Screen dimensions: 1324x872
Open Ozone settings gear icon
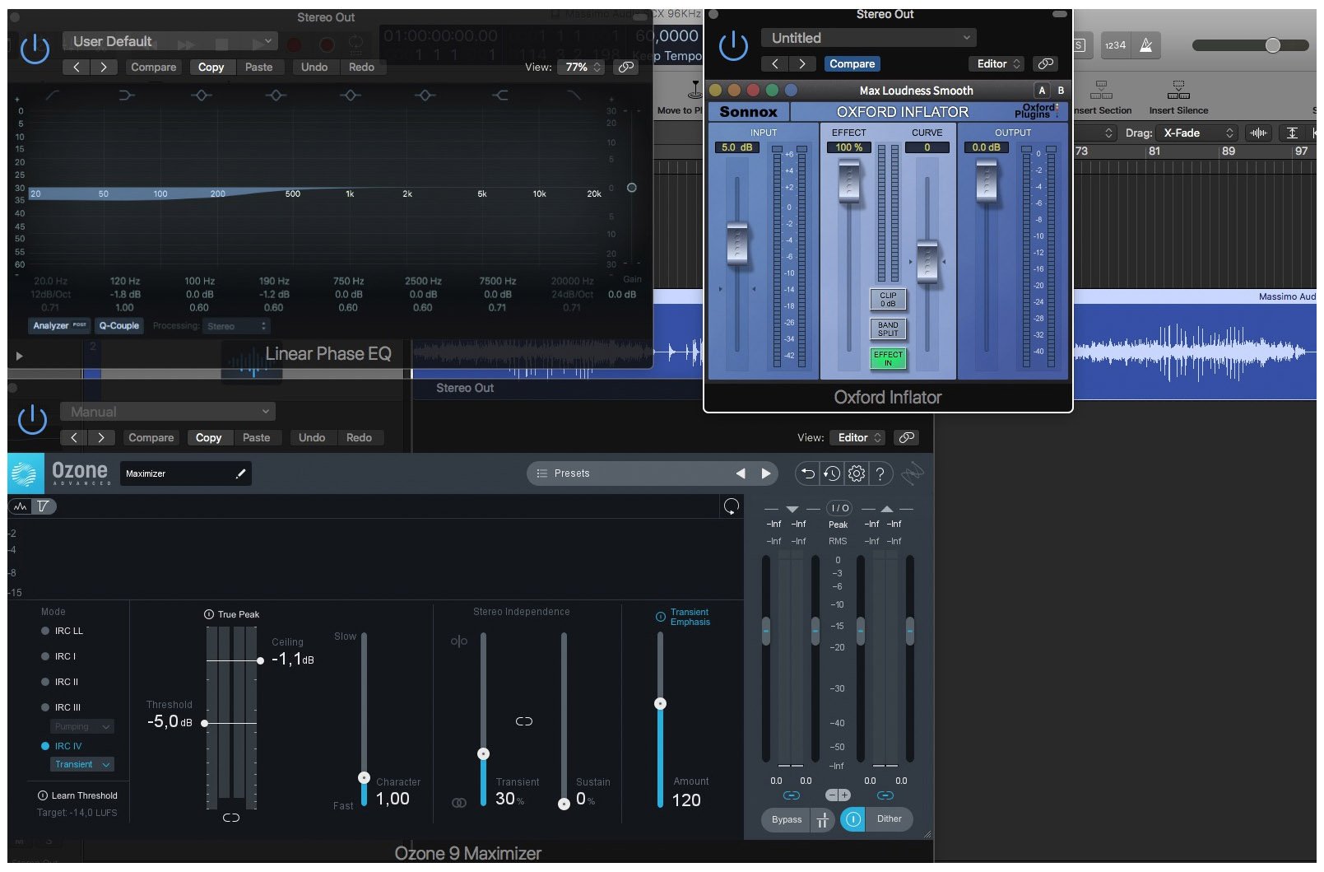(x=856, y=473)
